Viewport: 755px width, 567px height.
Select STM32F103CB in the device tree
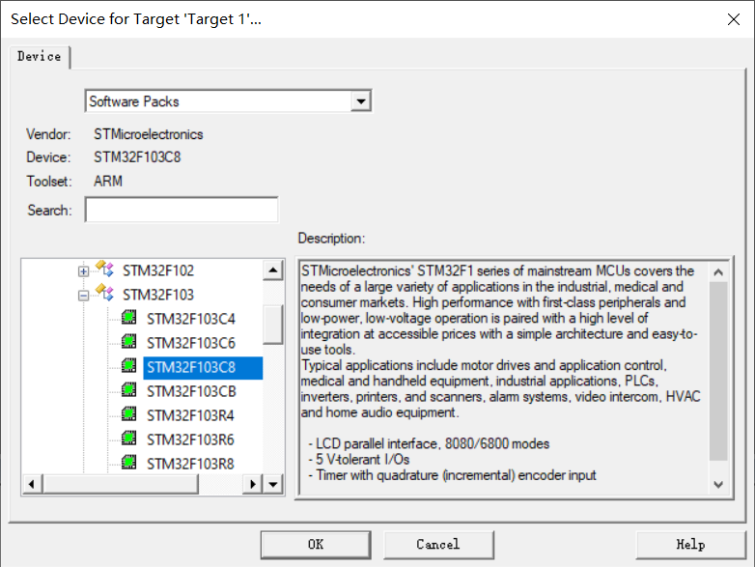(191, 391)
